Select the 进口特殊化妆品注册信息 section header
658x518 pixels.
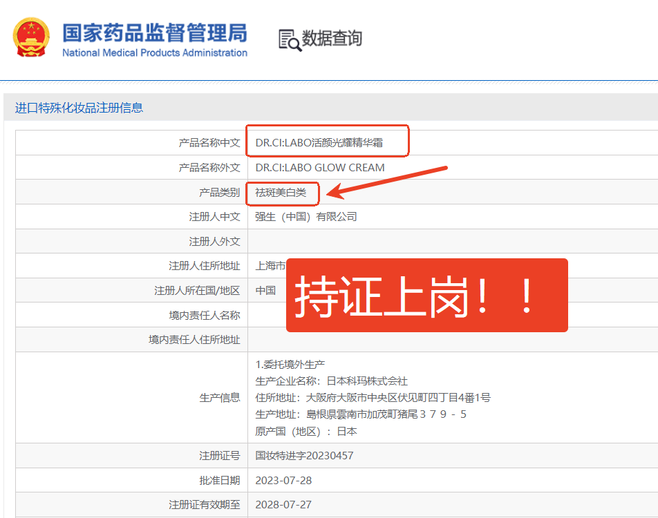[x=79, y=108]
